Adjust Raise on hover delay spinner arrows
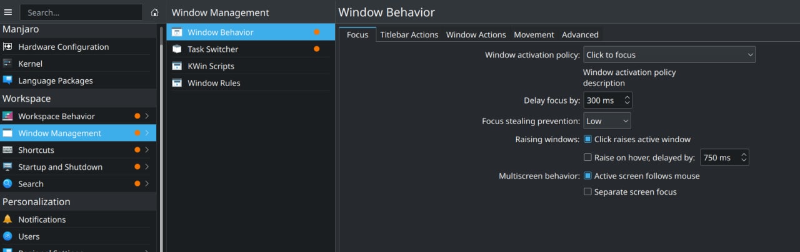Viewport: 800px width, 252px height. point(743,157)
